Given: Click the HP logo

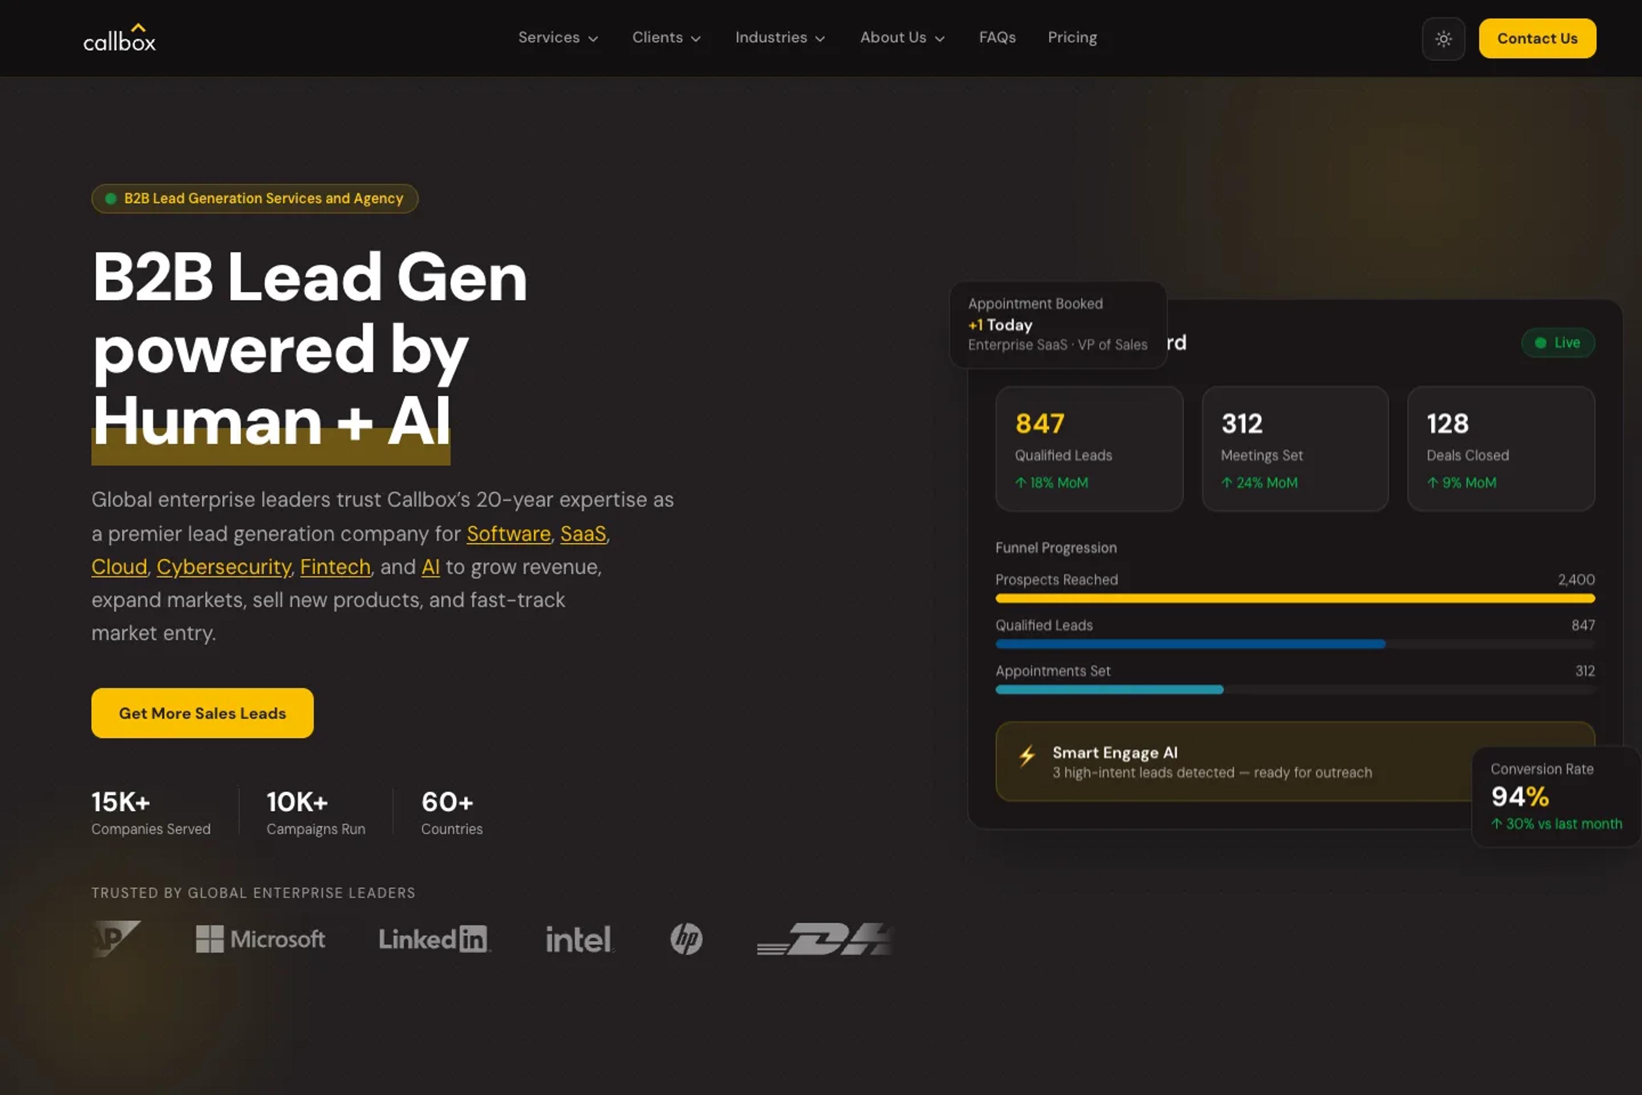Looking at the screenshot, I should coord(686,939).
